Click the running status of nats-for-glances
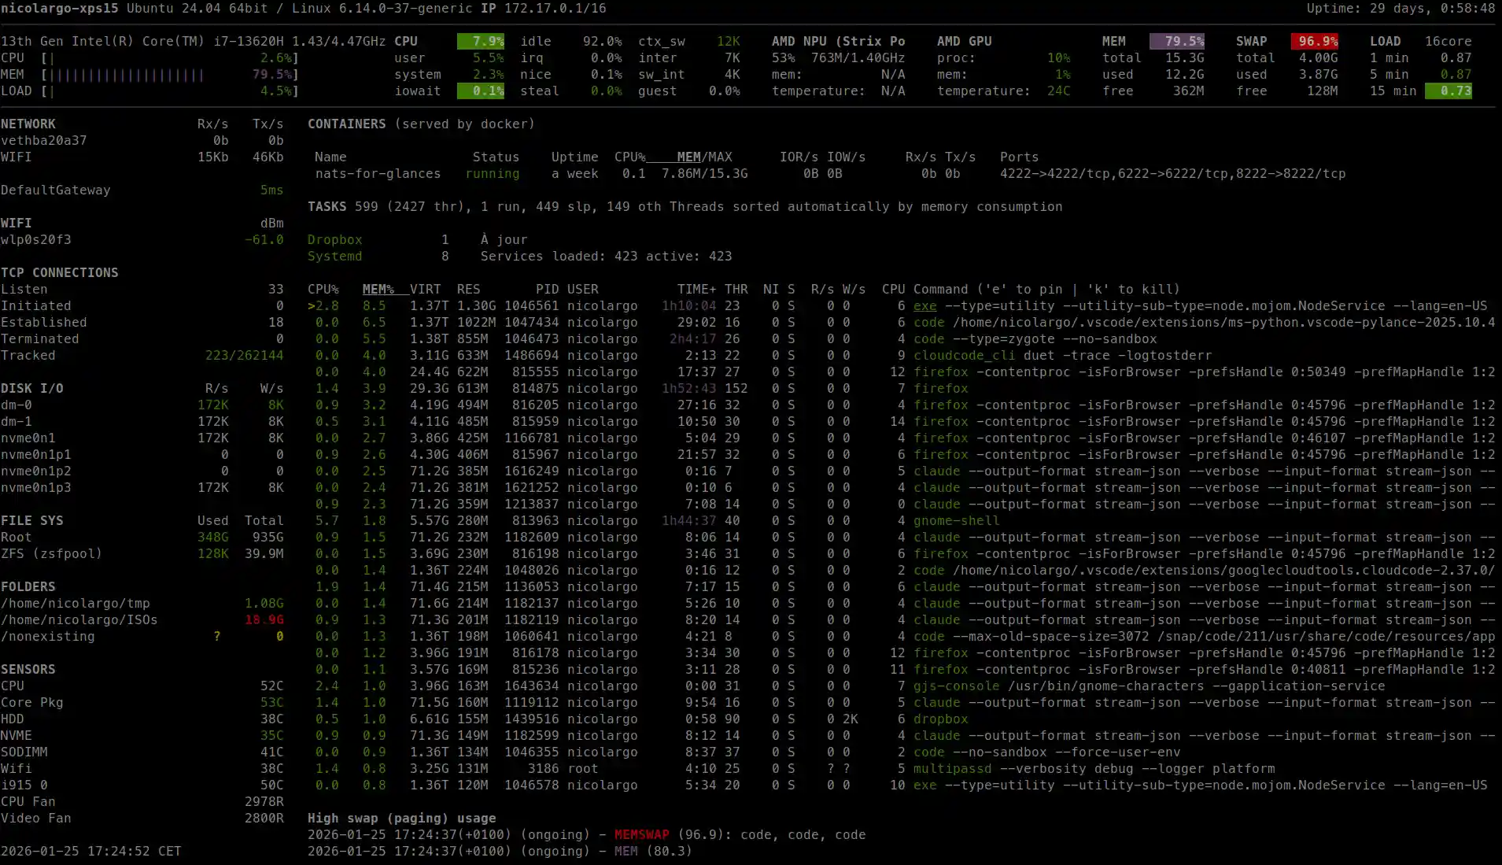 (492, 173)
